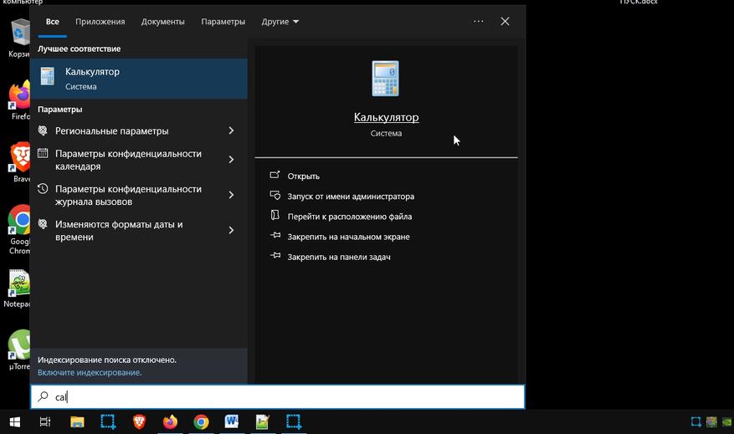
Task: Switch to the Документы tab
Action: tap(163, 22)
